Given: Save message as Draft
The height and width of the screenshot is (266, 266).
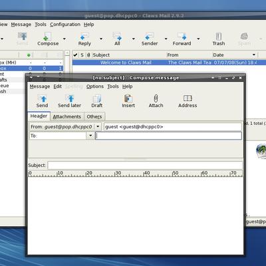Looking at the screenshot, I should [x=97, y=98].
